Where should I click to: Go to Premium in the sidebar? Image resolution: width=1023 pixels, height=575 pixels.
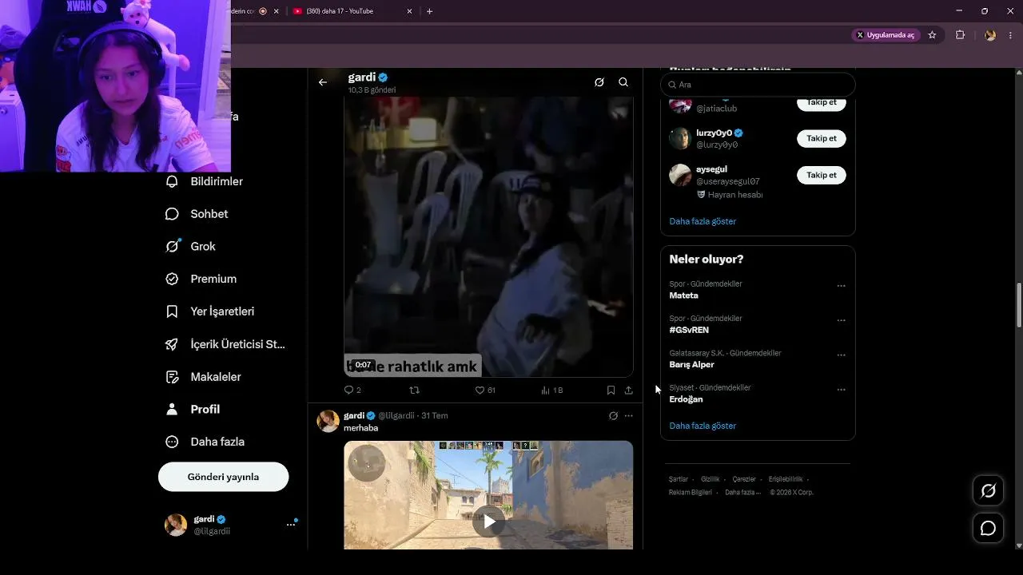tap(201, 279)
